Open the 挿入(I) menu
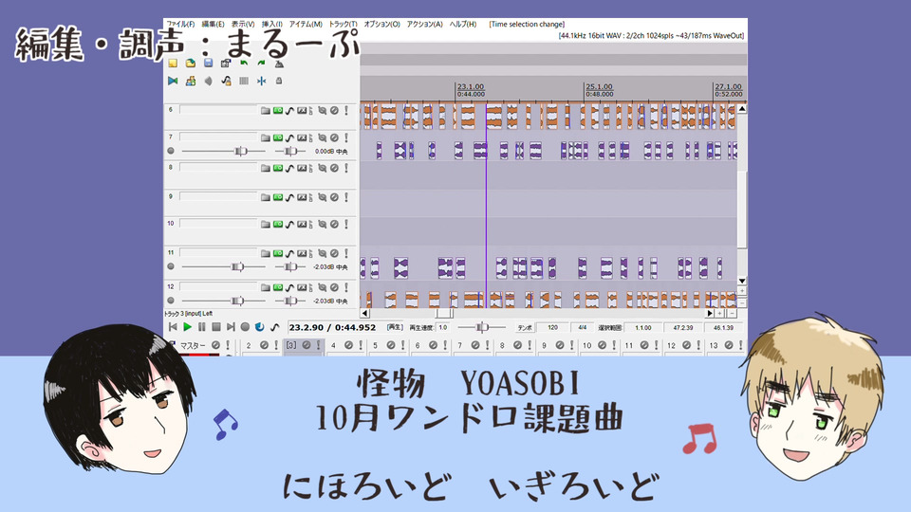Image resolution: width=911 pixels, height=512 pixels. click(272, 25)
